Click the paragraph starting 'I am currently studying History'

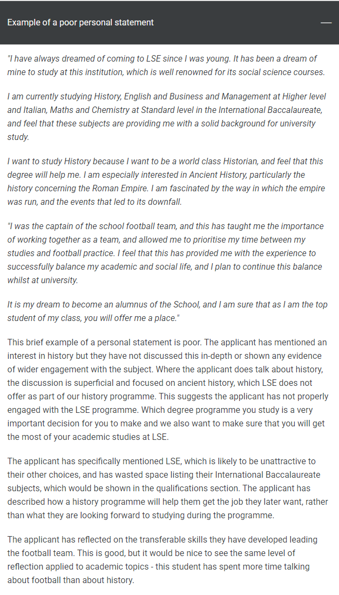click(166, 117)
